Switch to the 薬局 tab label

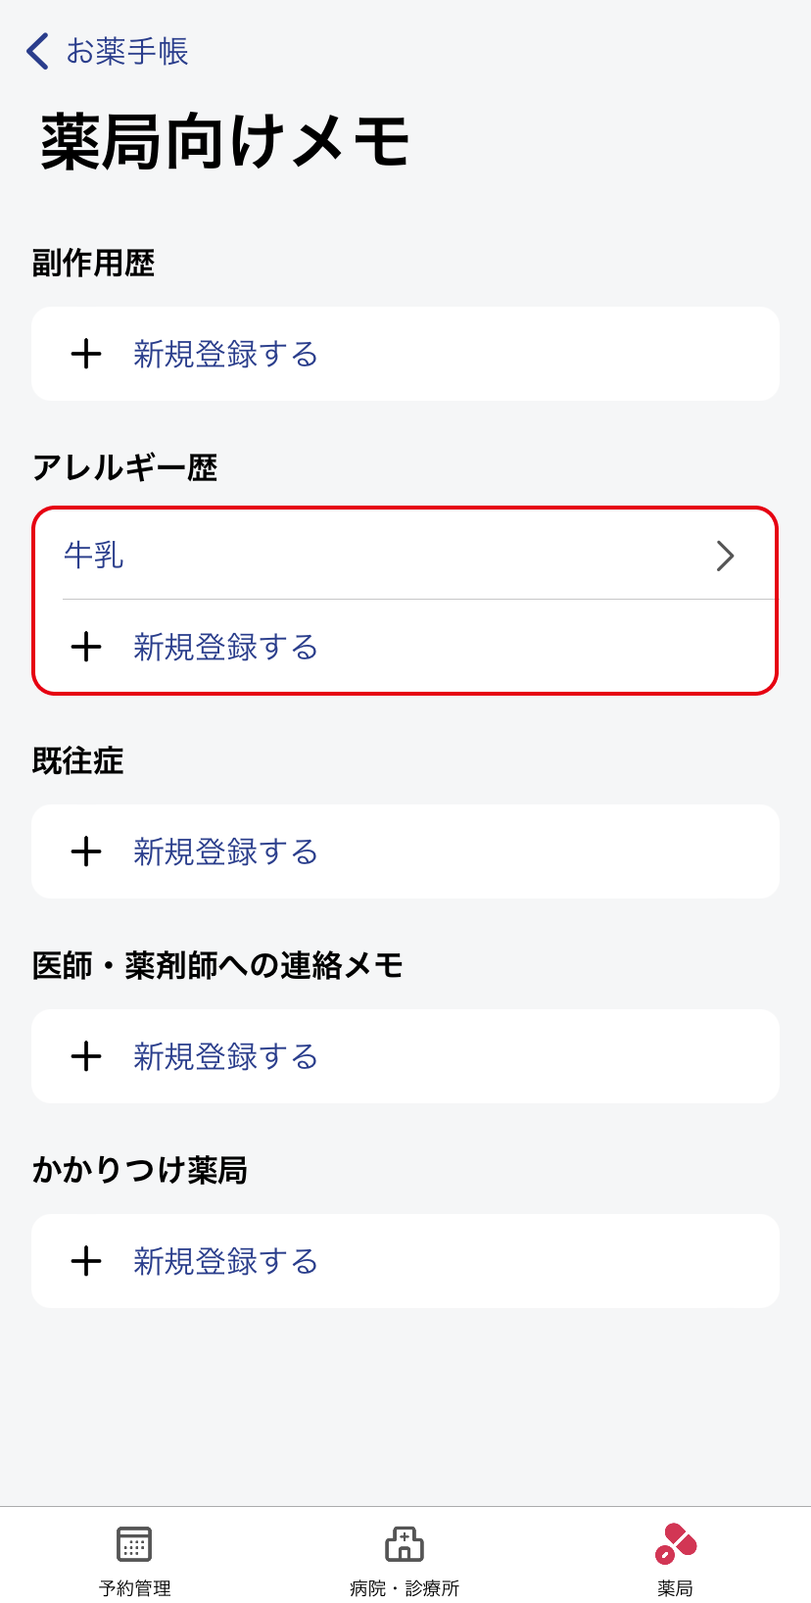[x=675, y=1588]
